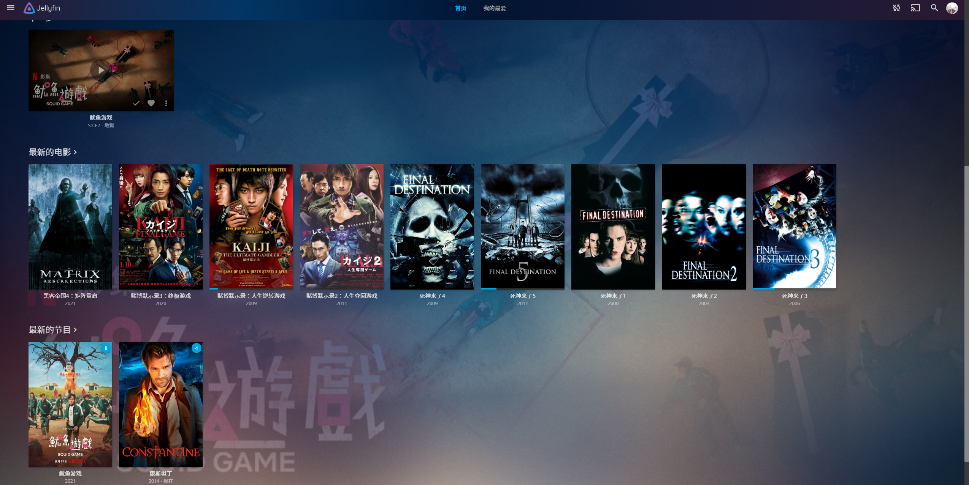
Task: Open the Final Destination 2 poster
Action: click(x=704, y=227)
